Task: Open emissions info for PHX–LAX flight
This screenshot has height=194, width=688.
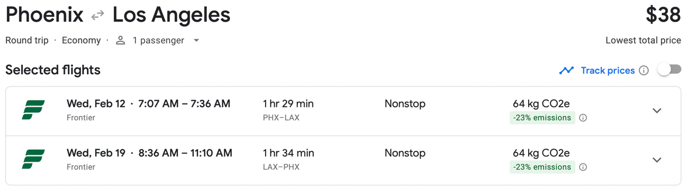Action: pos(583,118)
